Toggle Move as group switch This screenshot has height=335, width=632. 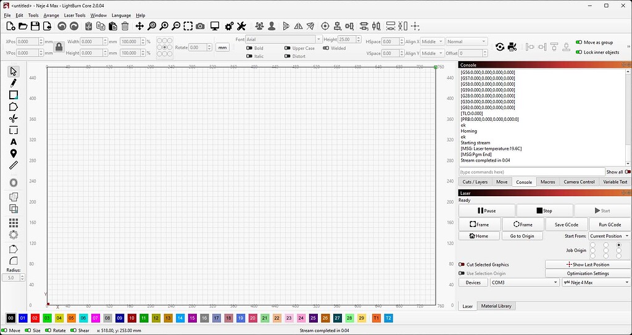579,43
